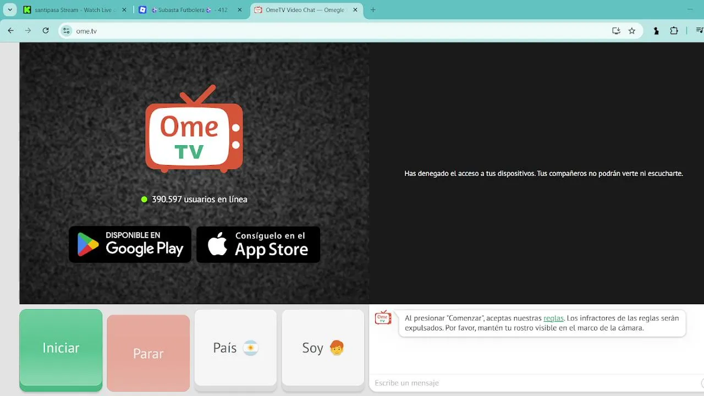Click the OmeTV avatar beside the rules message

[383, 318]
